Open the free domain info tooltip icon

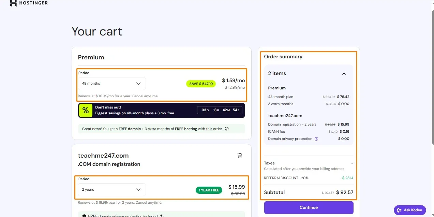pos(227,129)
